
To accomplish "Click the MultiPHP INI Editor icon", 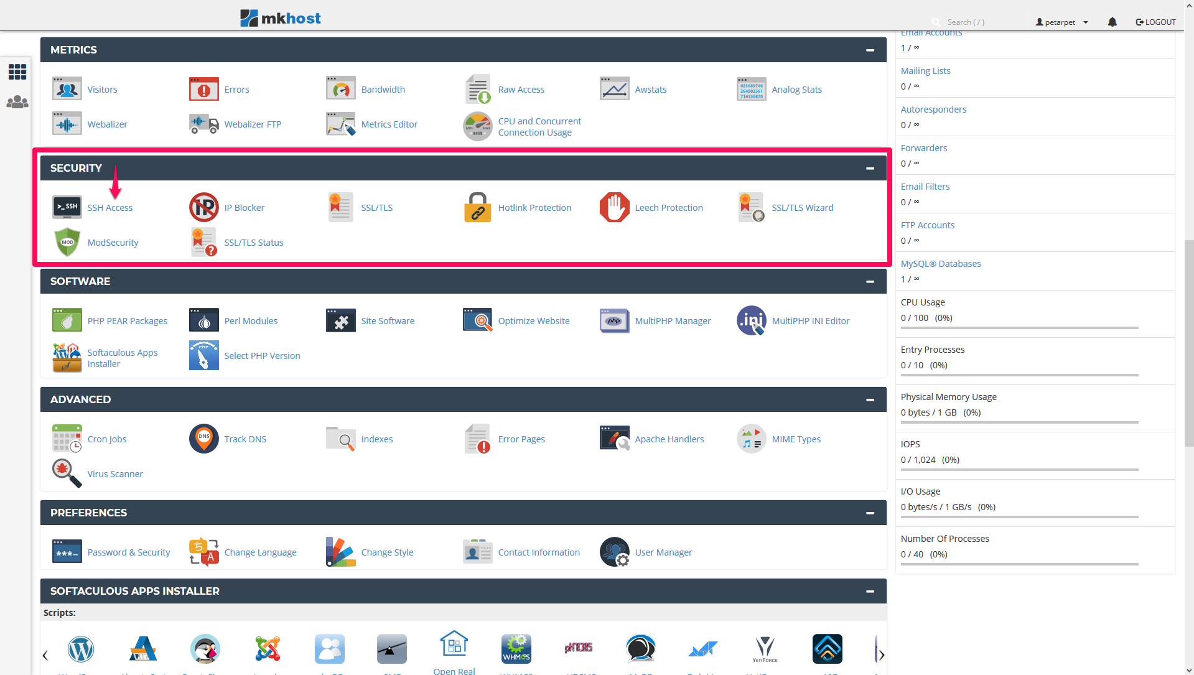I will [751, 320].
